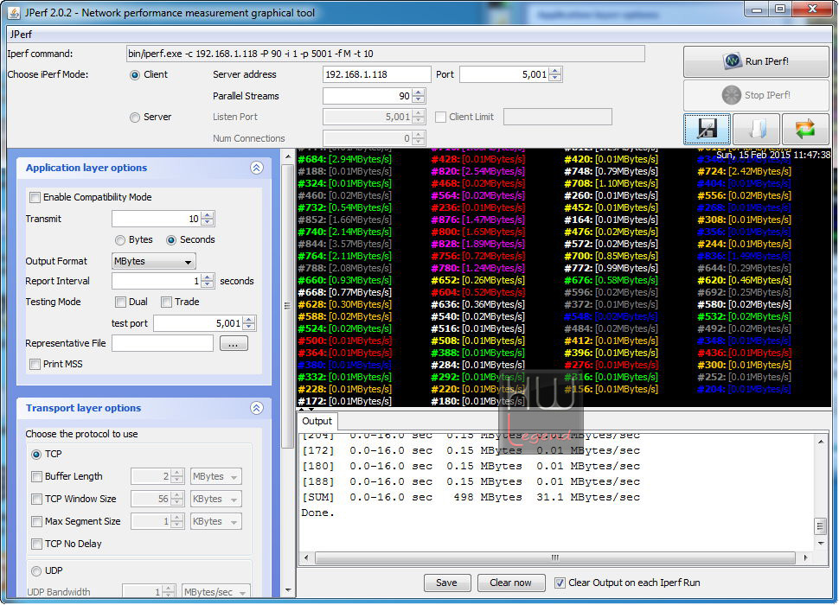Click the save configuration floppy disk icon
The height and width of the screenshot is (605, 839).
click(x=707, y=129)
